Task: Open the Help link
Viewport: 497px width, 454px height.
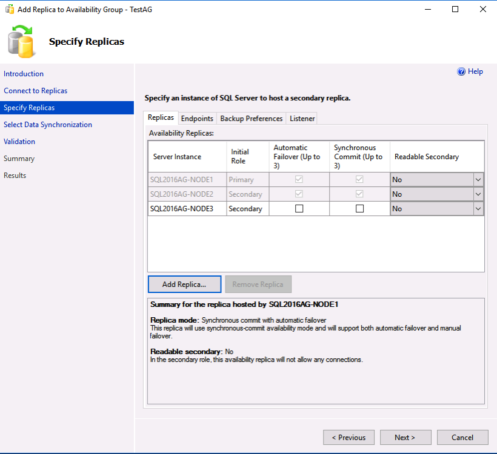Action: 475,71
